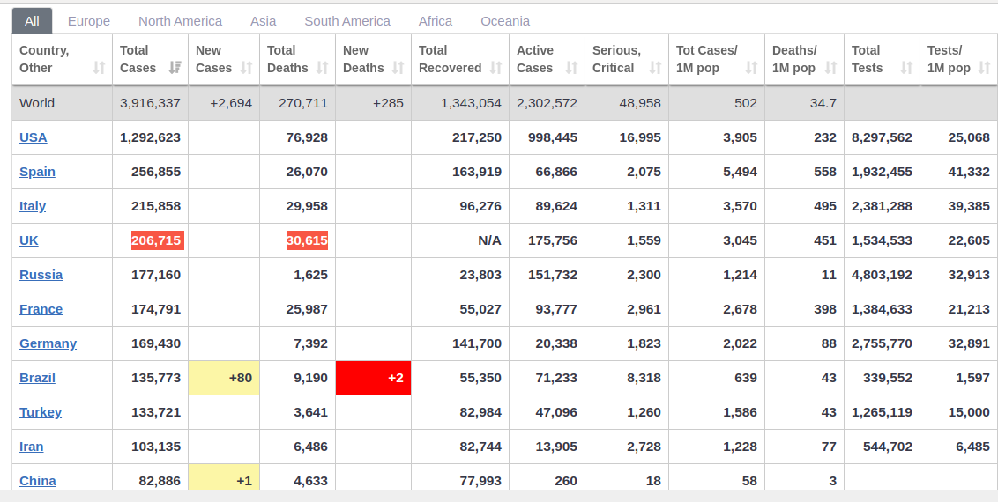Image resolution: width=998 pixels, height=502 pixels.
Task: Sort table by Total Cases icon
Action: (x=175, y=67)
